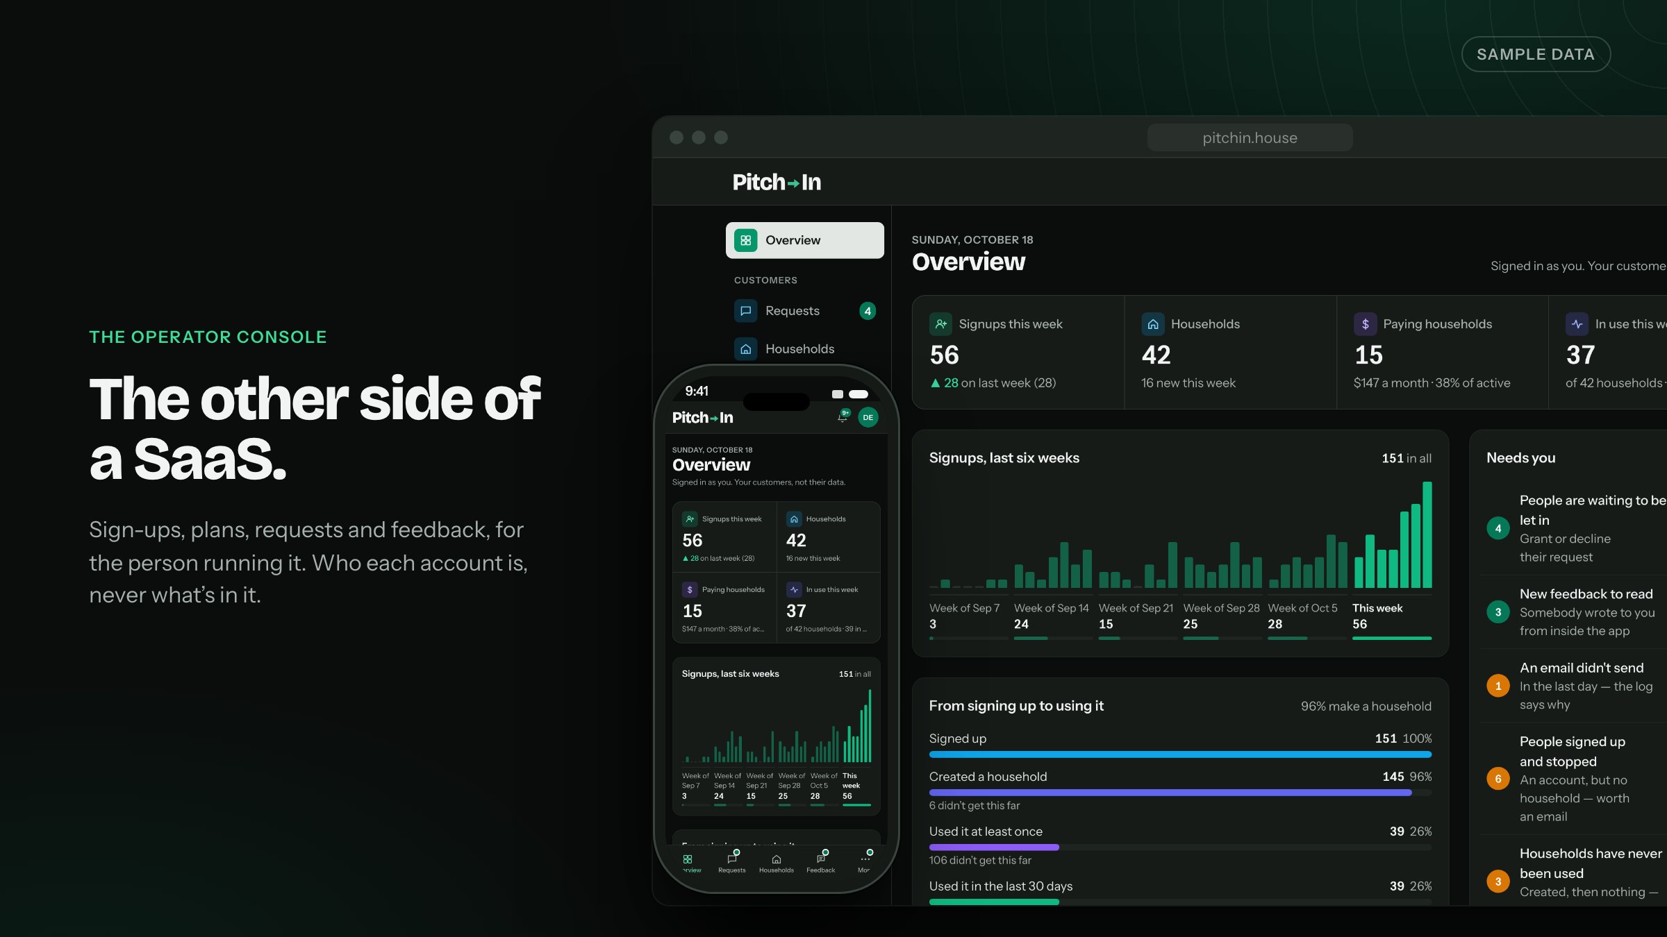Tap the dollar icon on phone Paying households card
Screen dimensions: 1667x937
[x=690, y=590]
